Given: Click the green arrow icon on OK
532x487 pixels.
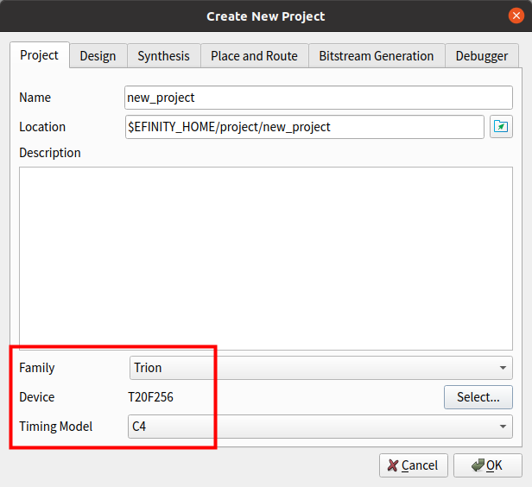Looking at the screenshot, I should click(x=478, y=465).
